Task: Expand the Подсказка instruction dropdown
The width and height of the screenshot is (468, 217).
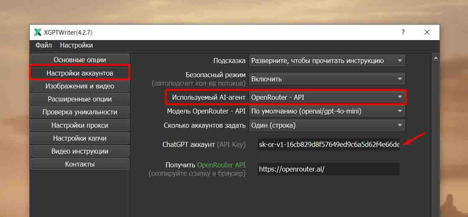Action: click(x=327, y=61)
